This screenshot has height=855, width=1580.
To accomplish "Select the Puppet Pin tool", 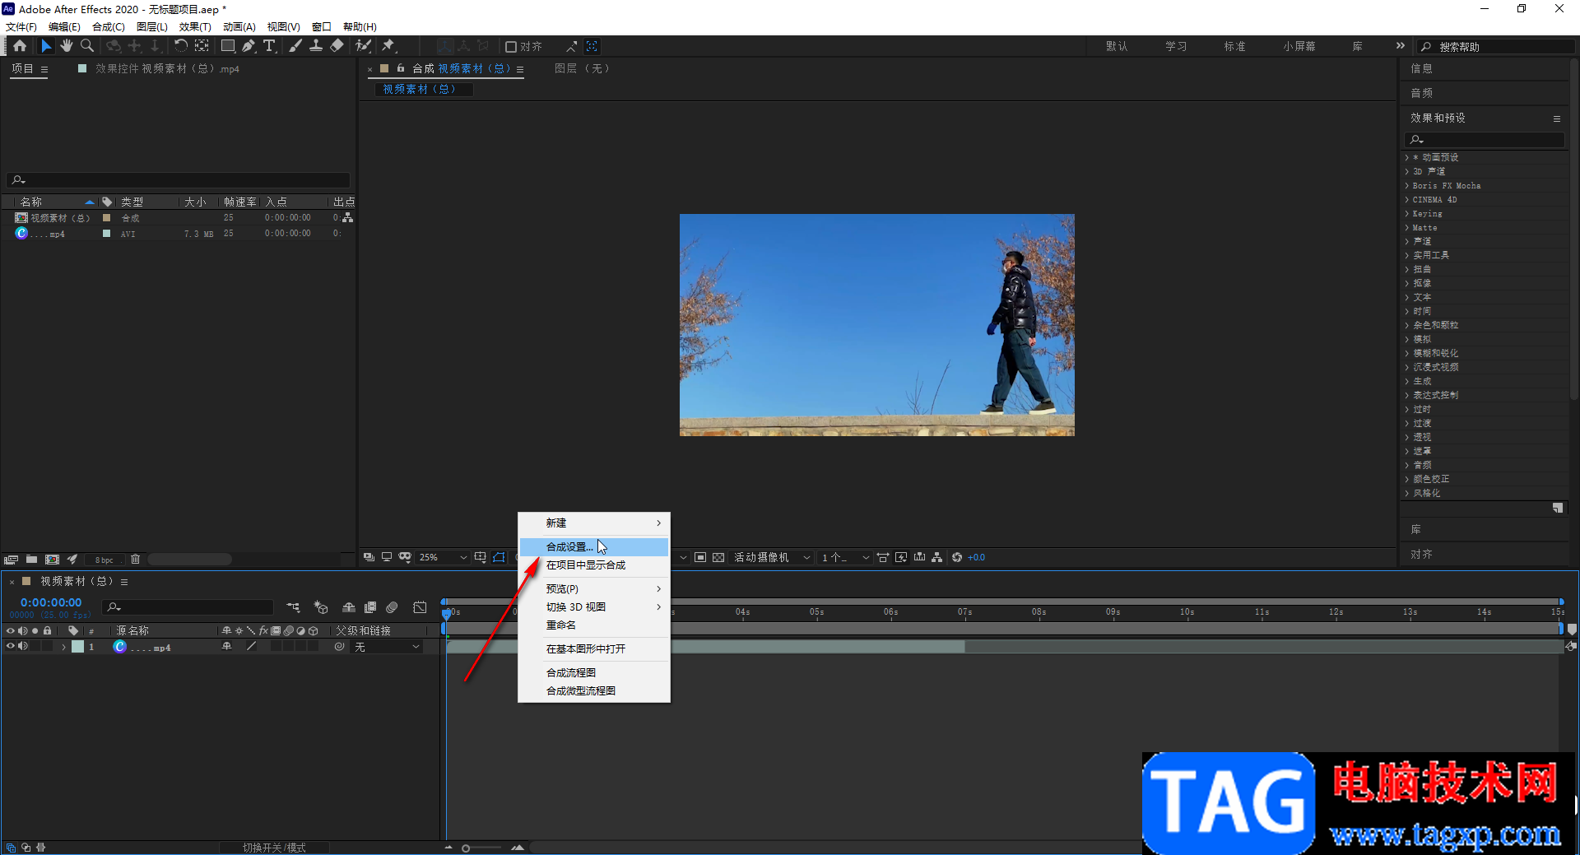I will click(388, 46).
